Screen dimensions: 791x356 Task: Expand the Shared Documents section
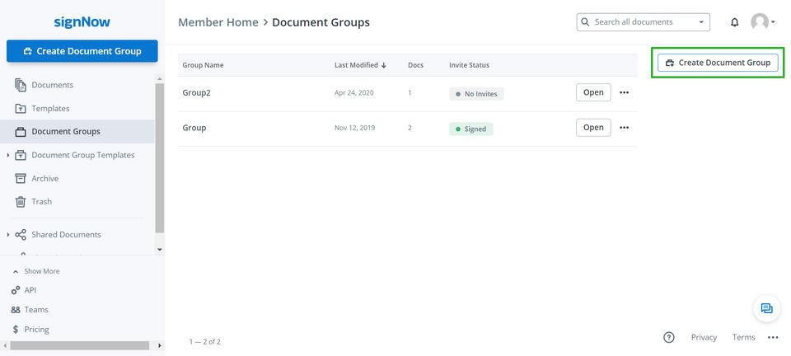coord(8,235)
